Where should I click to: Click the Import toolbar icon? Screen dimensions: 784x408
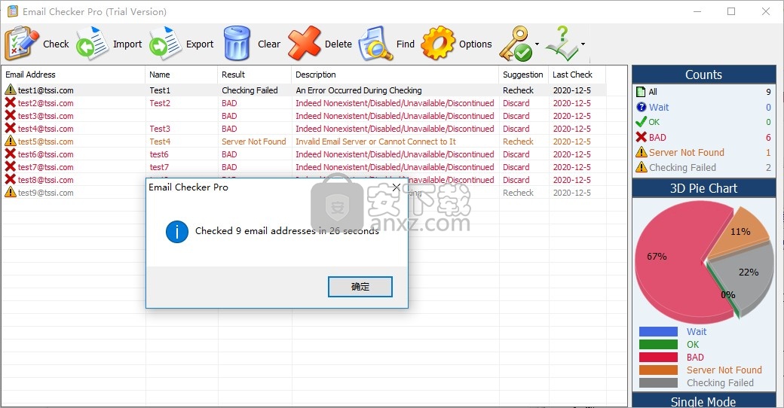click(93, 44)
